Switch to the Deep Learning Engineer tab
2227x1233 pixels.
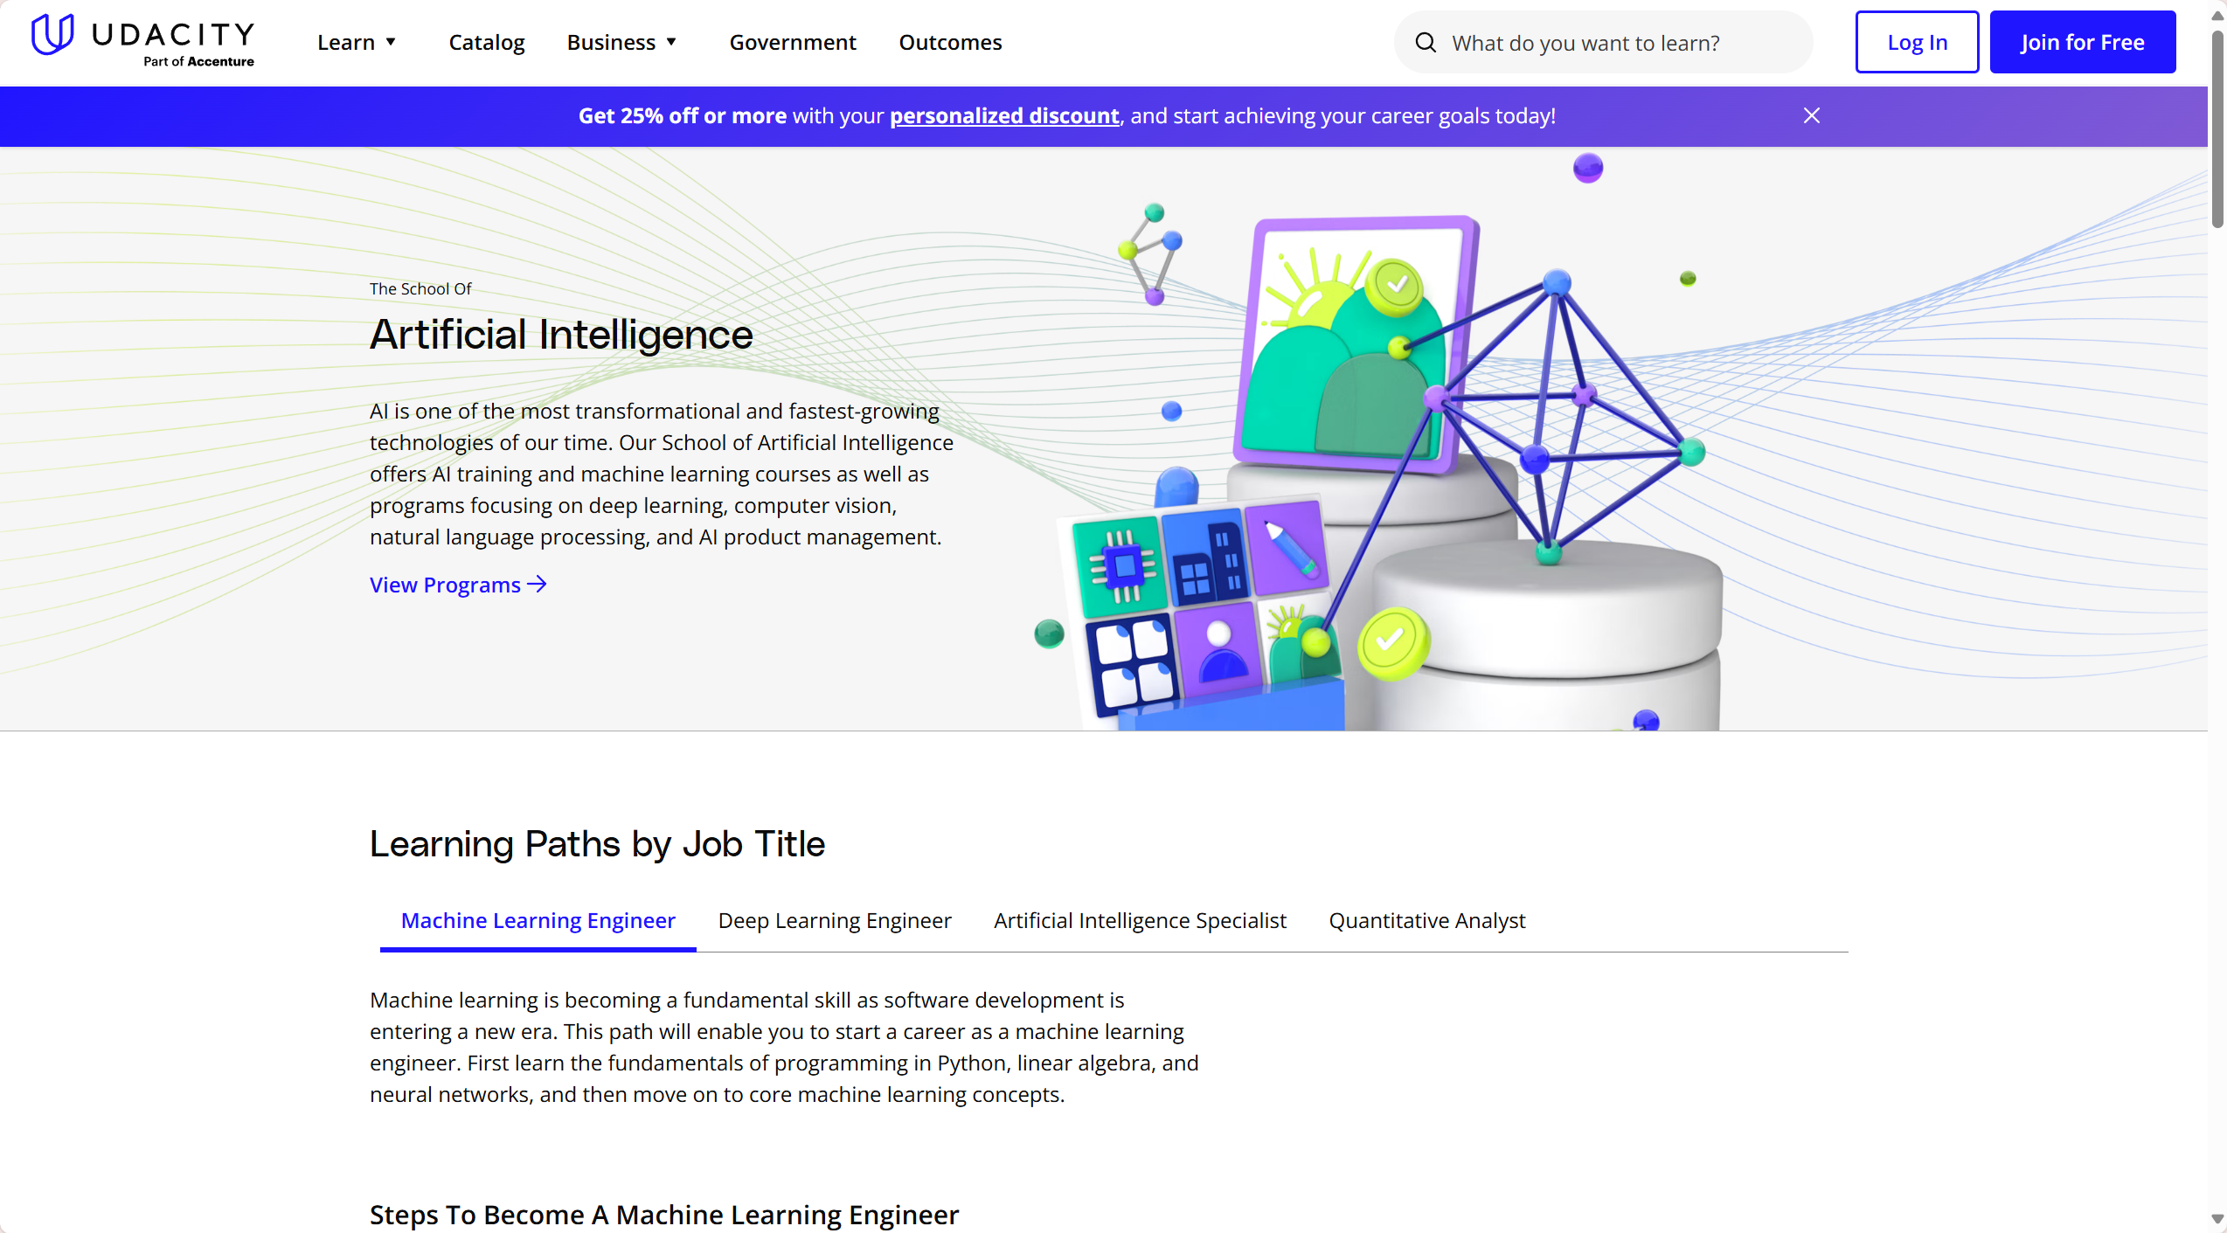(x=834, y=920)
